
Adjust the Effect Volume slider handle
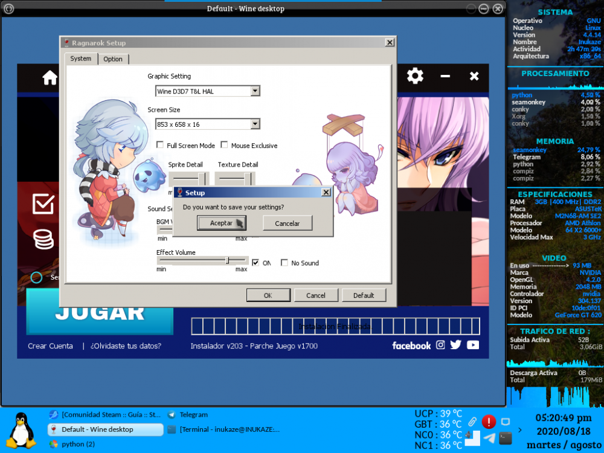pyautogui.click(x=227, y=260)
